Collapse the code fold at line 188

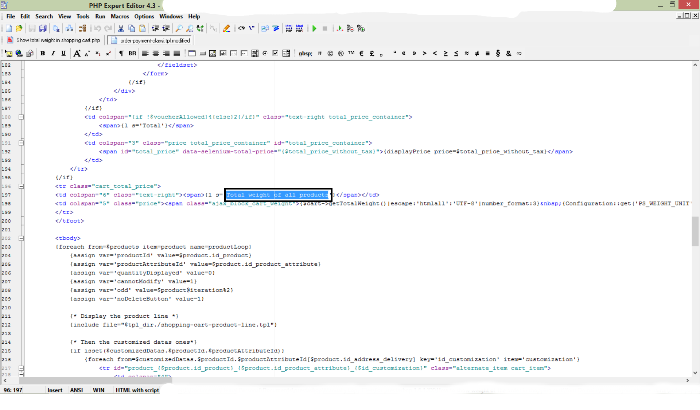tap(21, 117)
